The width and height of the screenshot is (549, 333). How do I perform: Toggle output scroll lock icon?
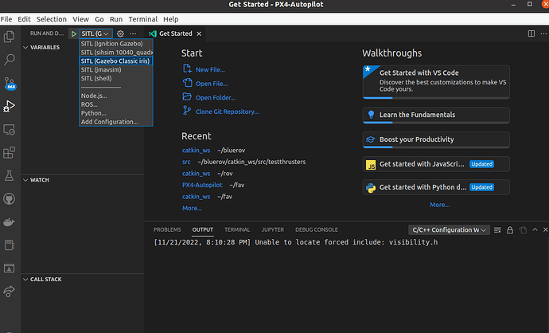(510, 230)
